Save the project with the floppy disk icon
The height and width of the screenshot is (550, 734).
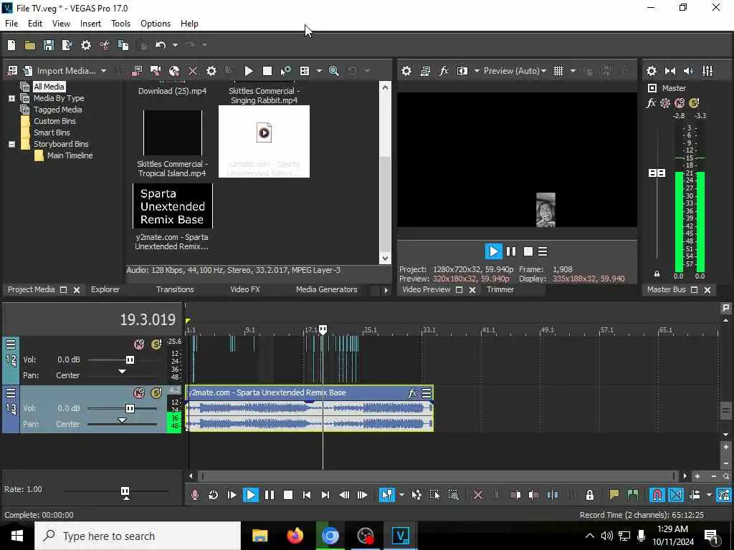(x=48, y=45)
